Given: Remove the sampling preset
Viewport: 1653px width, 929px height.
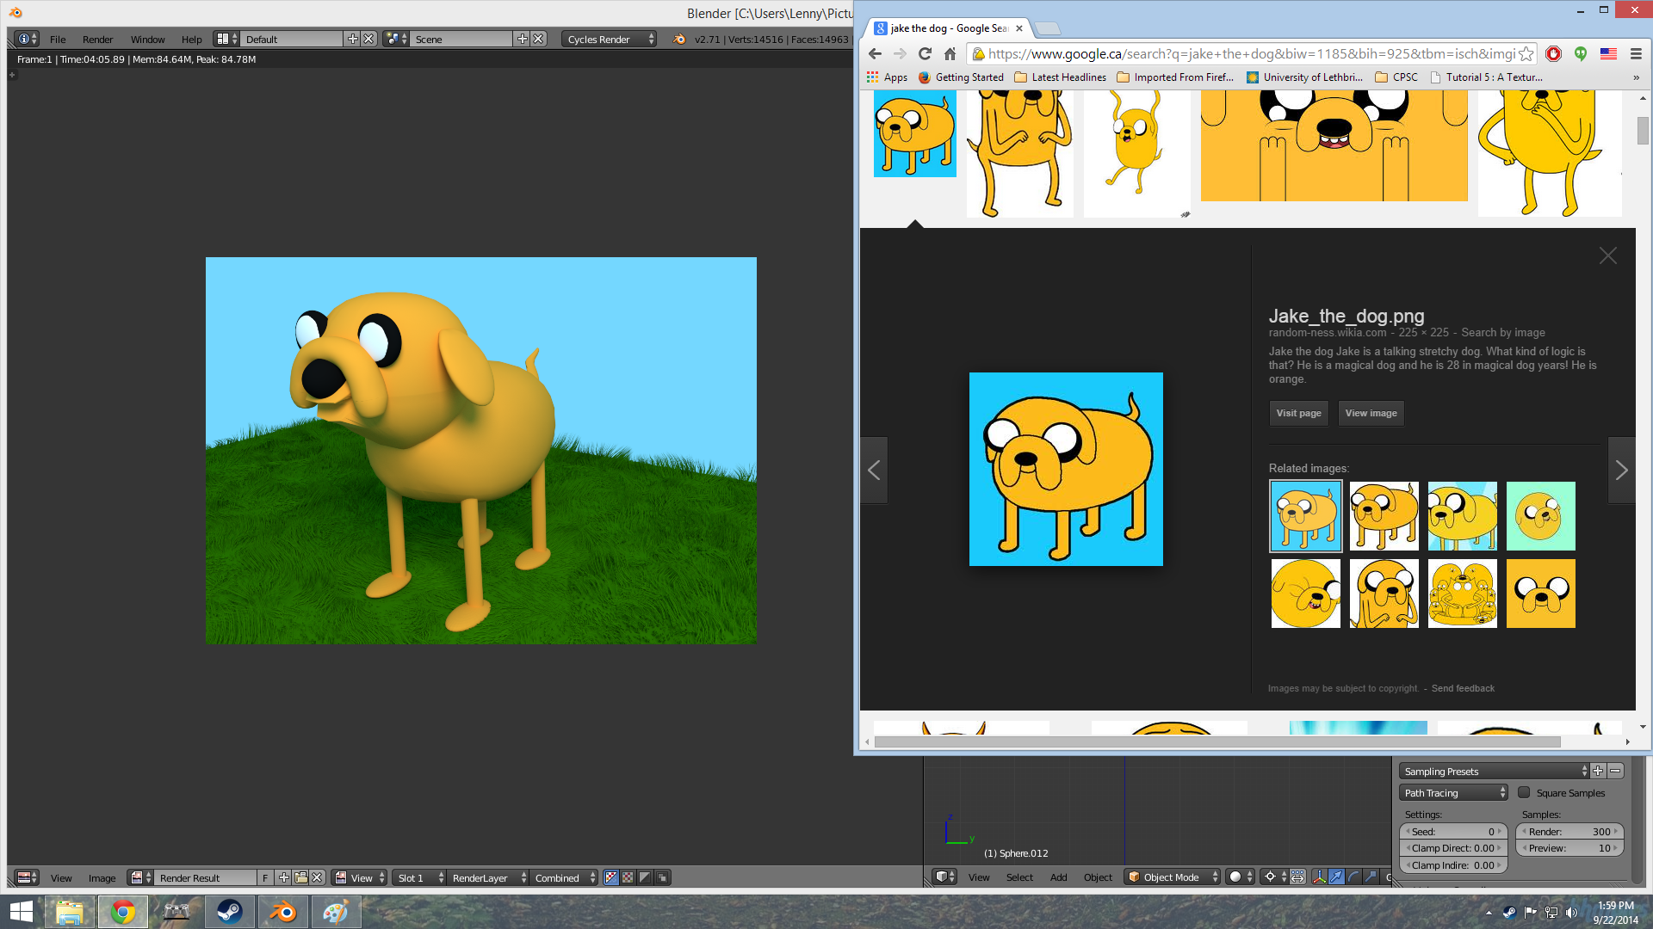Looking at the screenshot, I should (x=1615, y=771).
